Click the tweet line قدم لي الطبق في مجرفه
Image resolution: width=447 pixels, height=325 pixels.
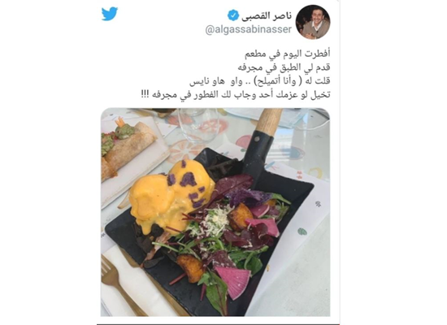(284, 67)
